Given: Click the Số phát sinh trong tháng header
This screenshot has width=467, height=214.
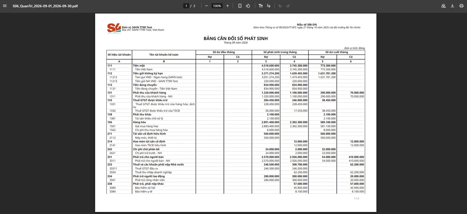Looking at the screenshot, I should 280,52.
